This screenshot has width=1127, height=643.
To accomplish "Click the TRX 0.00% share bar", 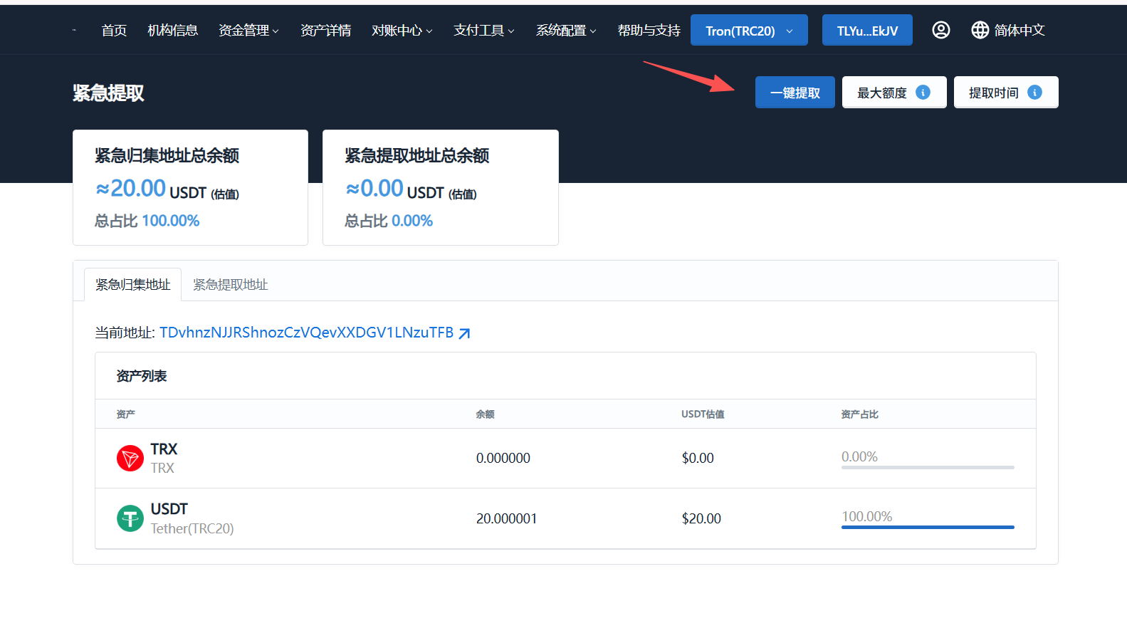I will [928, 467].
